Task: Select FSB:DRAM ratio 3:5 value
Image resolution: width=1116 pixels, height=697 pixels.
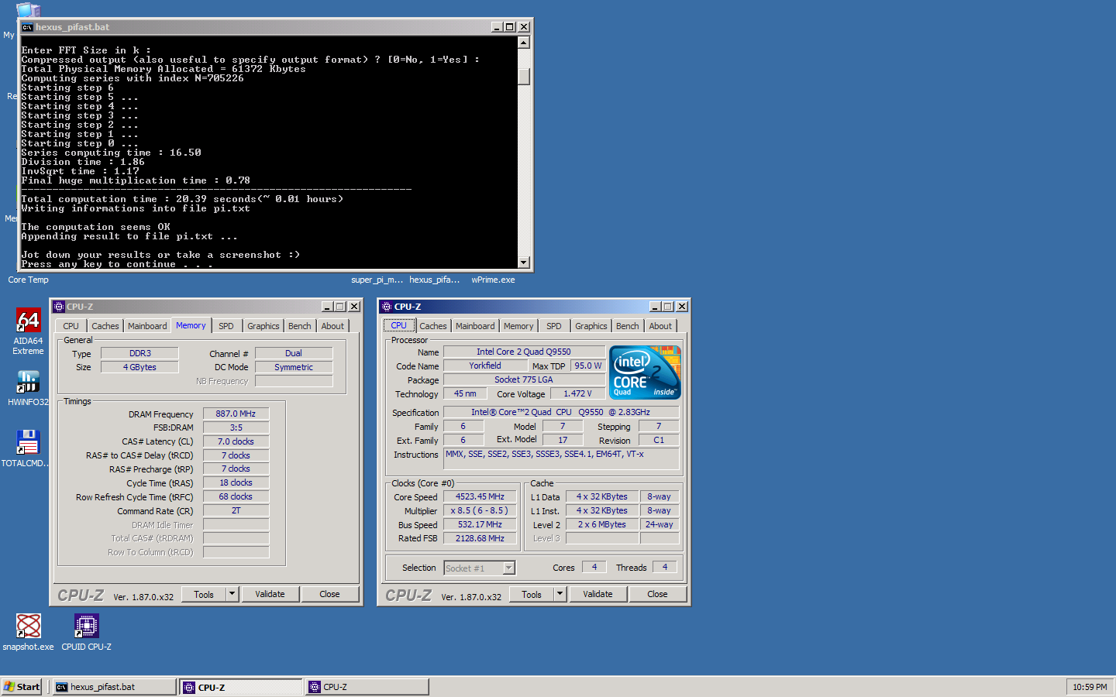Action: click(x=236, y=427)
